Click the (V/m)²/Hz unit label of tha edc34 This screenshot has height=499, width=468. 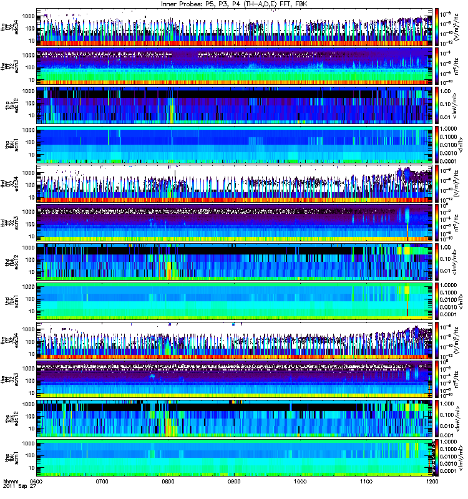pyautogui.click(x=457, y=27)
